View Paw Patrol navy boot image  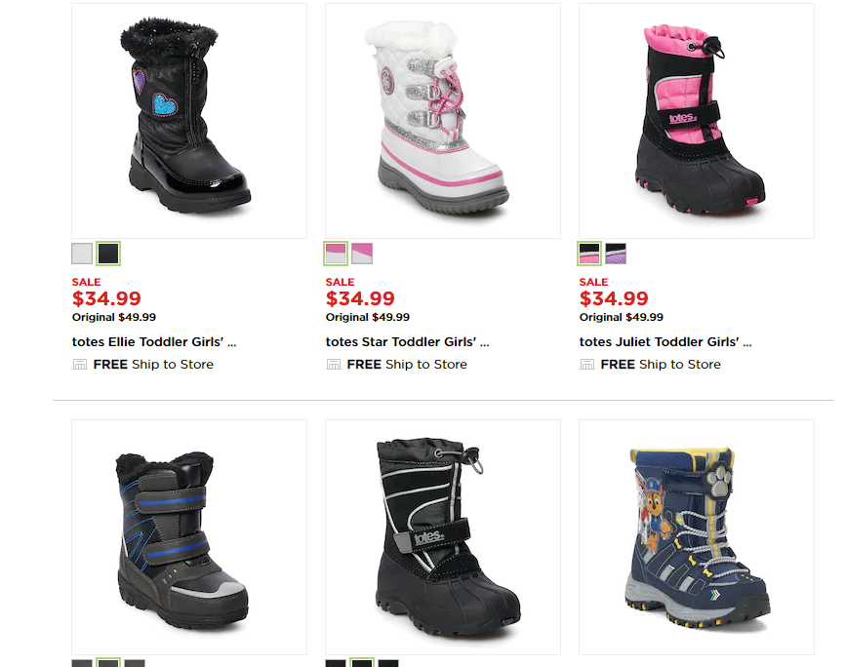point(697,537)
